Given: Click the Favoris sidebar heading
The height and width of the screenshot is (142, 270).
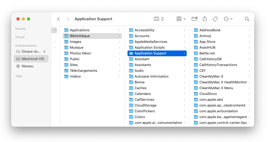Looking at the screenshot, I should coord(20,29).
